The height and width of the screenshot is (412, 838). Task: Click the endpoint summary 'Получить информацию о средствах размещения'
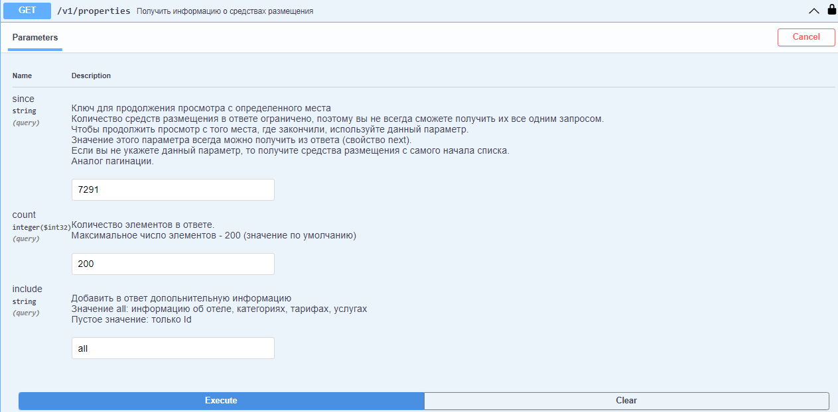pos(225,12)
